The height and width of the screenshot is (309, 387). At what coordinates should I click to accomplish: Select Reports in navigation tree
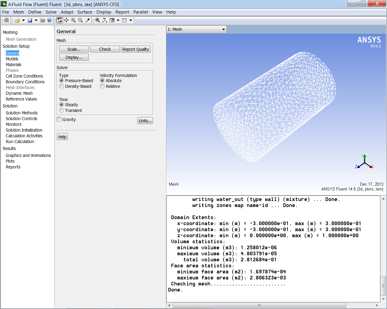click(x=13, y=167)
